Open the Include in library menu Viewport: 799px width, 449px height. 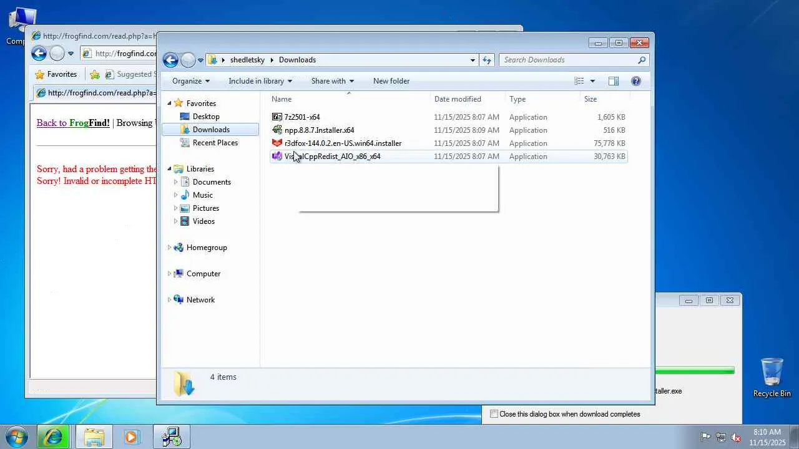point(260,81)
